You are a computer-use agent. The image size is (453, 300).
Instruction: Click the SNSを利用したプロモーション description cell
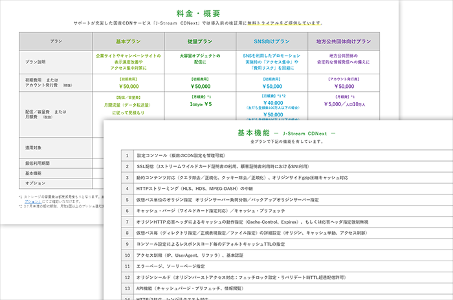click(x=272, y=62)
